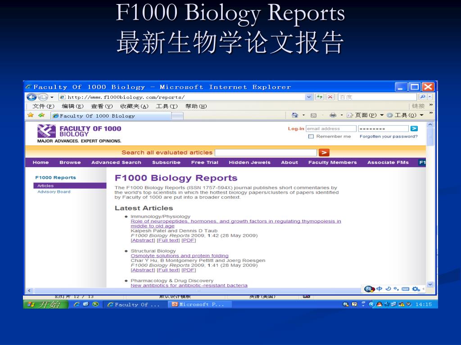Expand the address bar history dropdown
This screenshot has height=345, width=461.
click(309, 97)
